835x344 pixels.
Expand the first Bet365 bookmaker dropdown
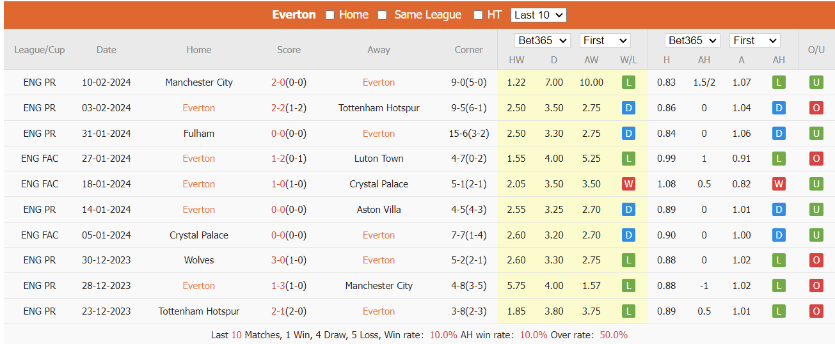tap(542, 40)
